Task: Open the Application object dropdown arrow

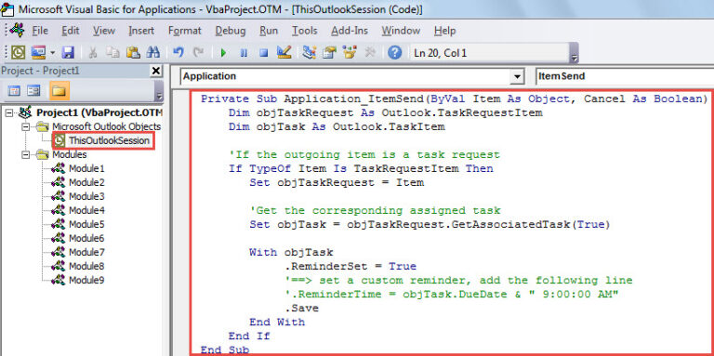Action: pos(516,76)
